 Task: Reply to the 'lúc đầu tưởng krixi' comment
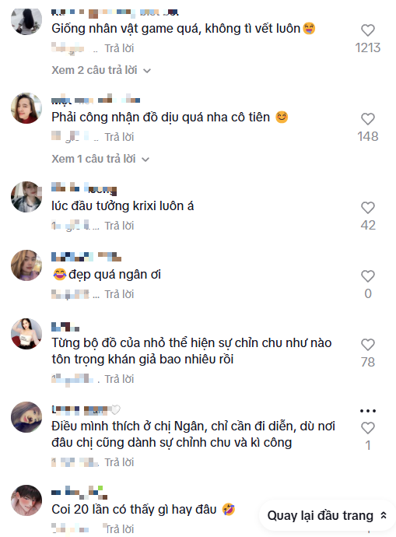pos(119,226)
